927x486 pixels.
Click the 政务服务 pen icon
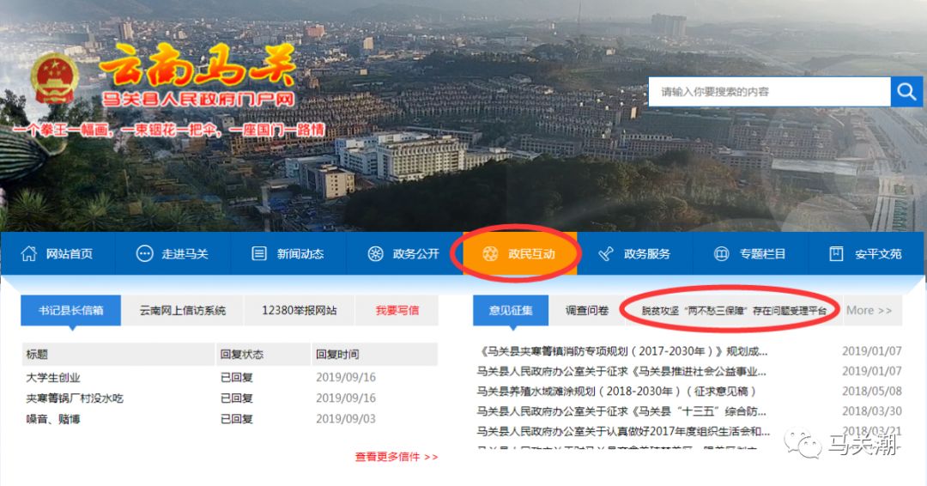tap(606, 254)
